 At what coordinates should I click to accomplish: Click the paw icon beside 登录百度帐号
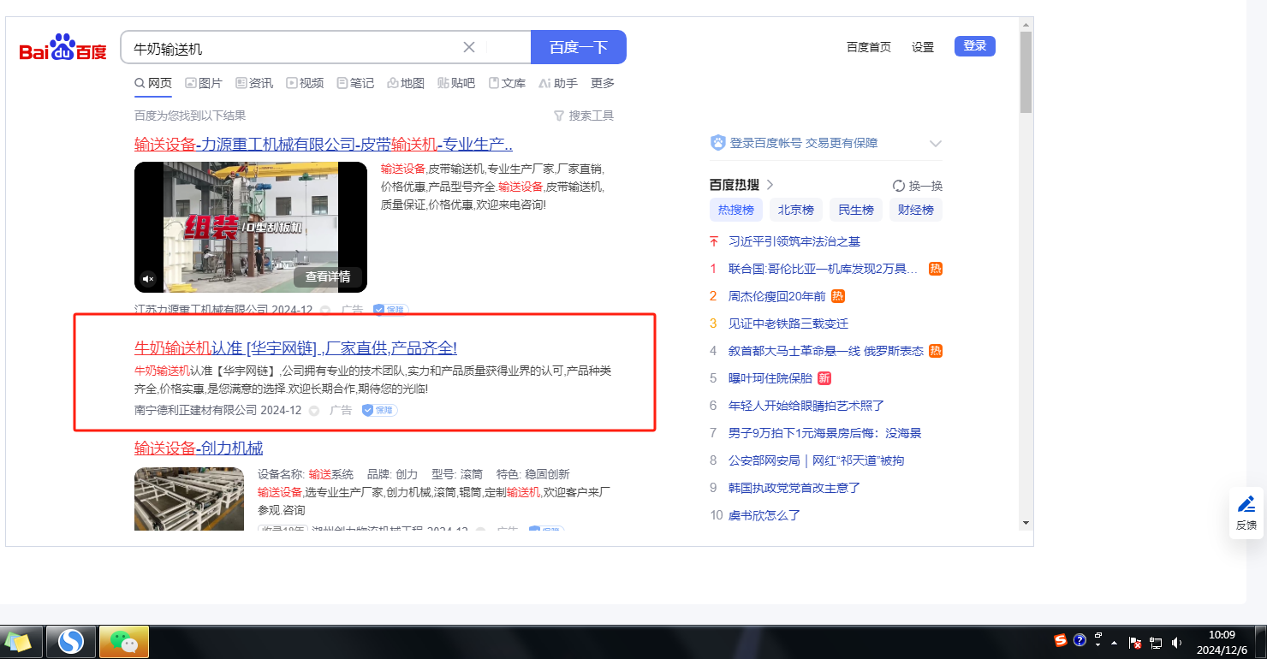point(717,143)
